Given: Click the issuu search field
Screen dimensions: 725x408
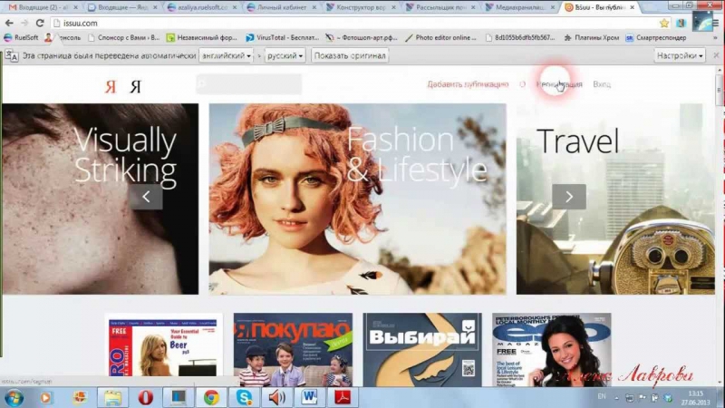Looking at the screenshot, I should (x=249, y=83).
